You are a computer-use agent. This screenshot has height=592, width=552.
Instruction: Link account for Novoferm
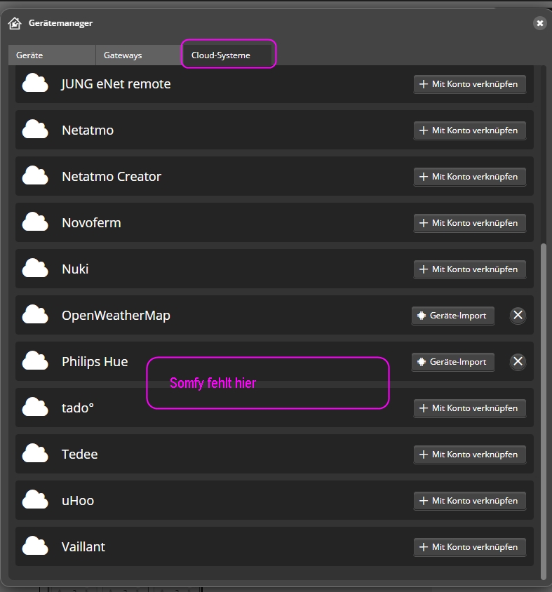[x=470, y=223]
